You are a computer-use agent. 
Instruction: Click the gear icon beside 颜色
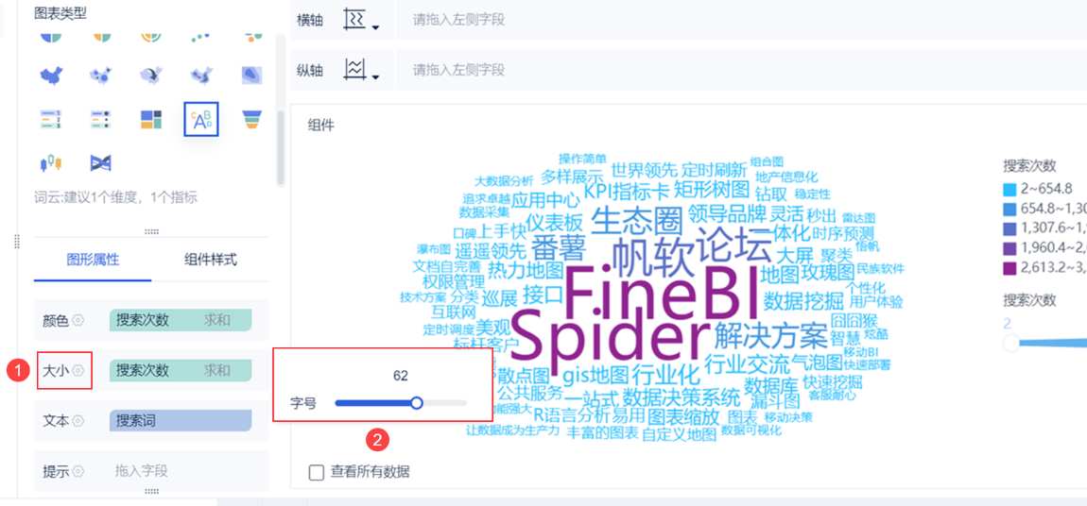78,320
